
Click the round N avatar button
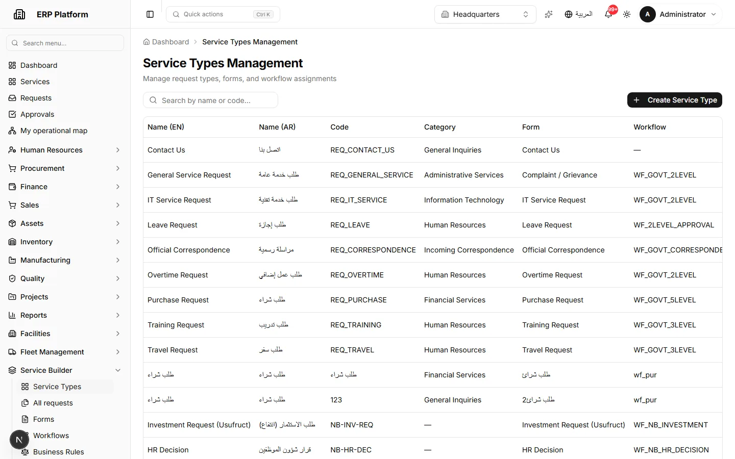coord(19,440)
